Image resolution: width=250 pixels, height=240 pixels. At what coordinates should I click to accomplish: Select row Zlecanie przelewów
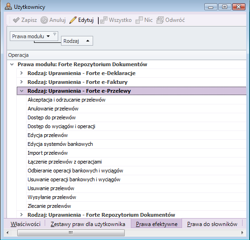pyautogui.click(x=136, y=206)
